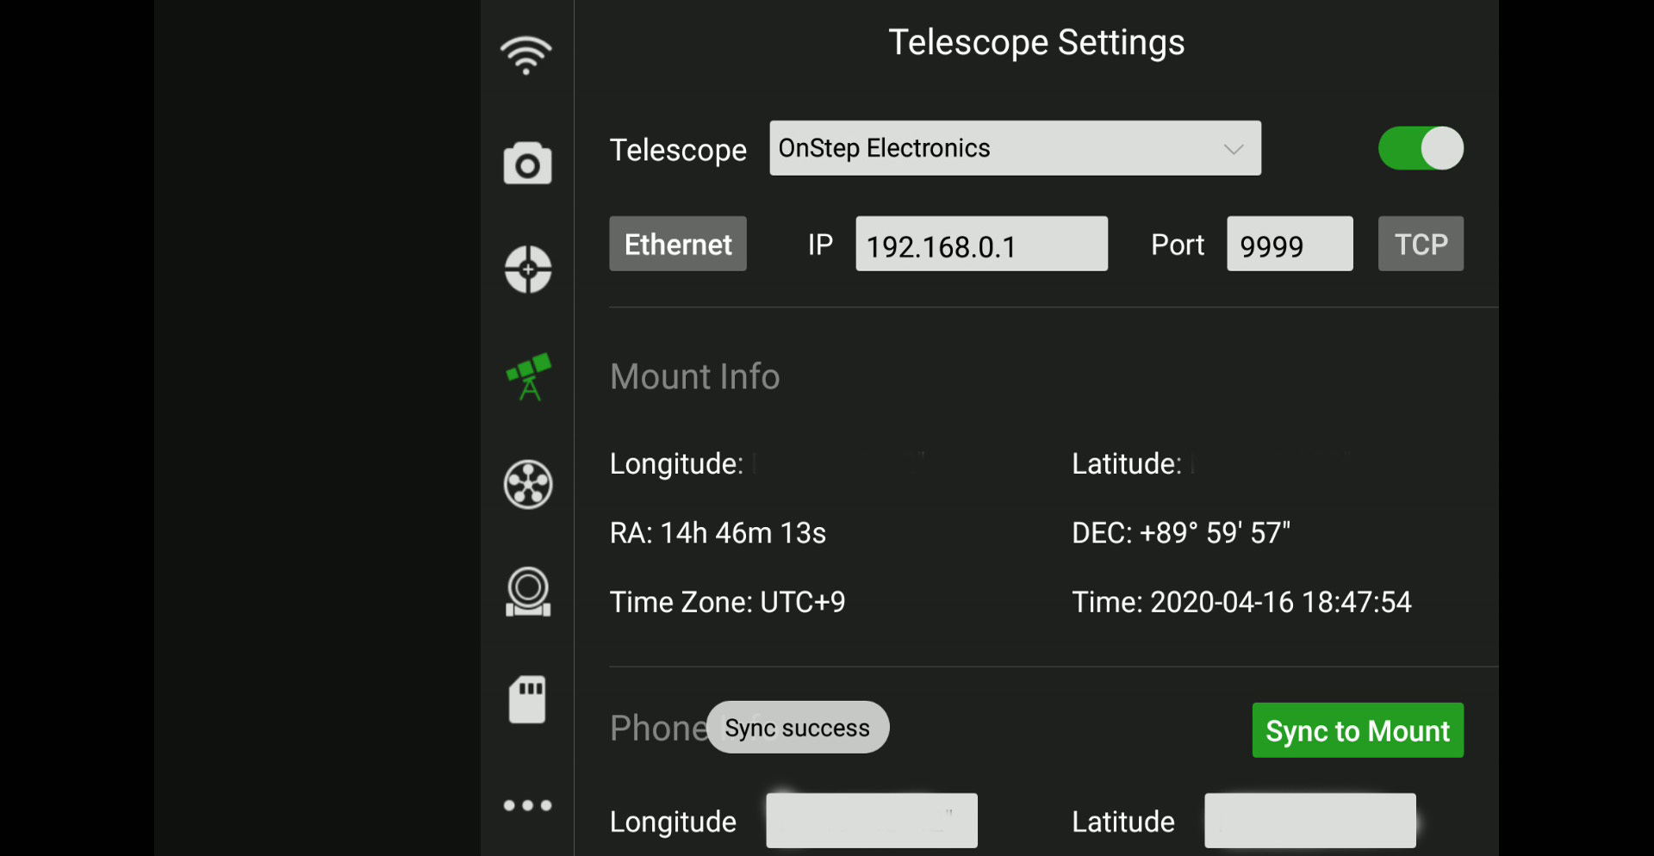This screenshot has height=856, width=1654.
Task: Open the filter wheel icon
Action: click(x=527, y=484)
